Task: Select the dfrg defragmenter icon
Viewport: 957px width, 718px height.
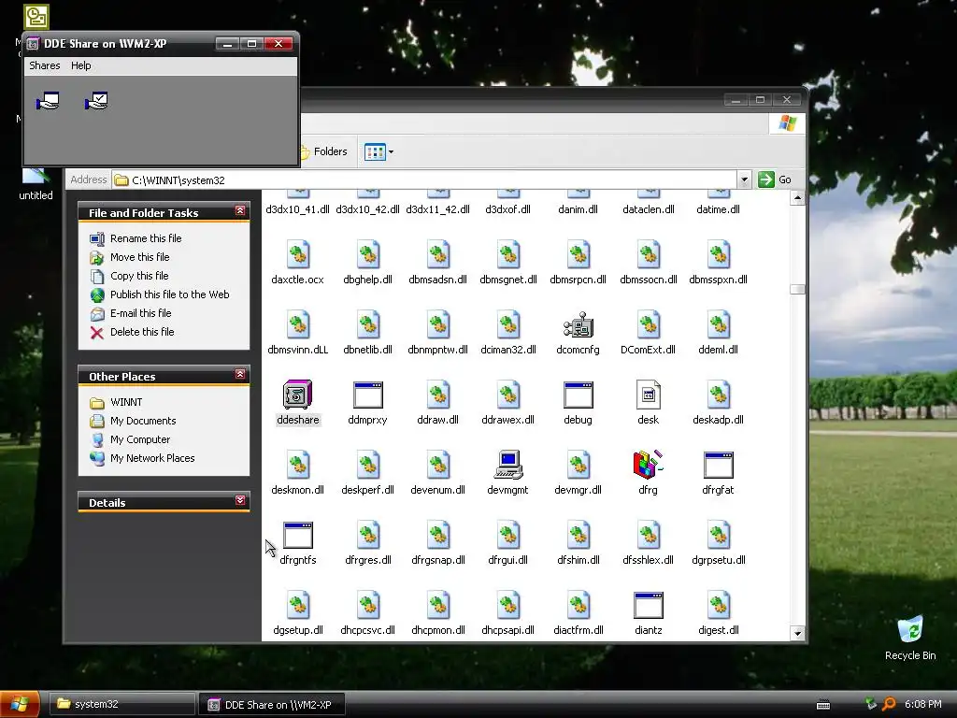Action: click(649, 465)
